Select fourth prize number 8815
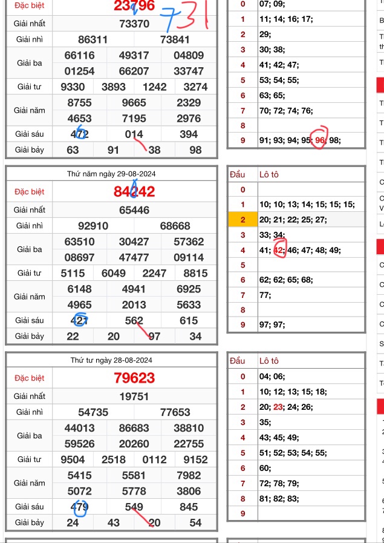The width and height of the screenshot is (384, 543). pyautogui.click(x=196, y=273)
